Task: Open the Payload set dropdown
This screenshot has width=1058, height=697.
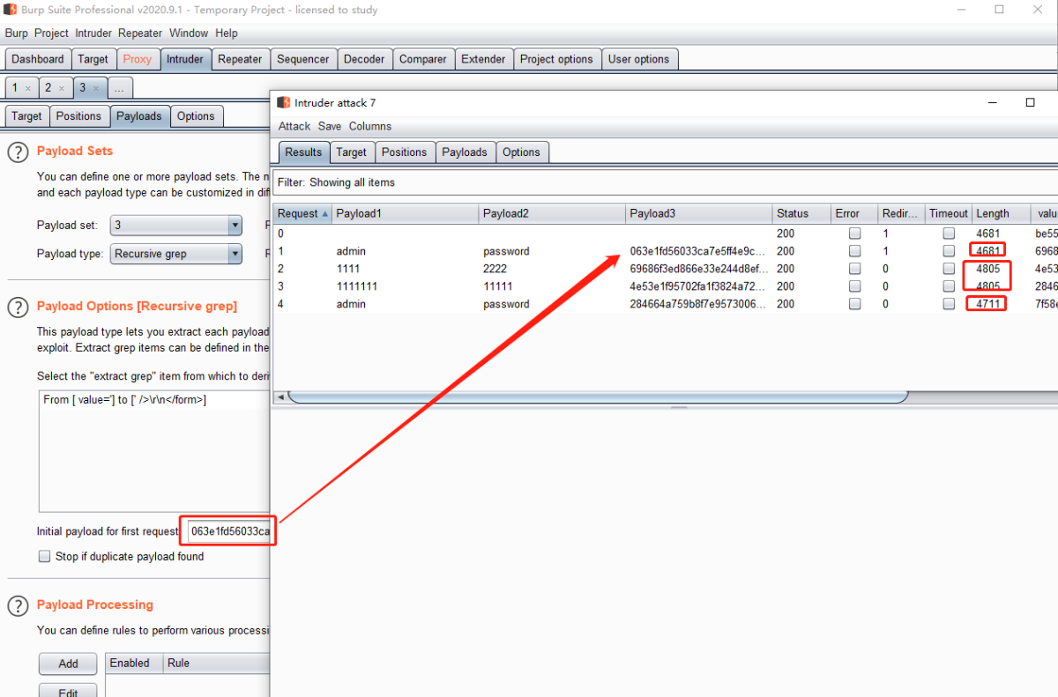Action: [176, 226]
